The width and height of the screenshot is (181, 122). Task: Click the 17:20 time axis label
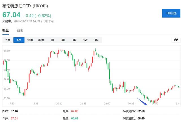[11, 104]
